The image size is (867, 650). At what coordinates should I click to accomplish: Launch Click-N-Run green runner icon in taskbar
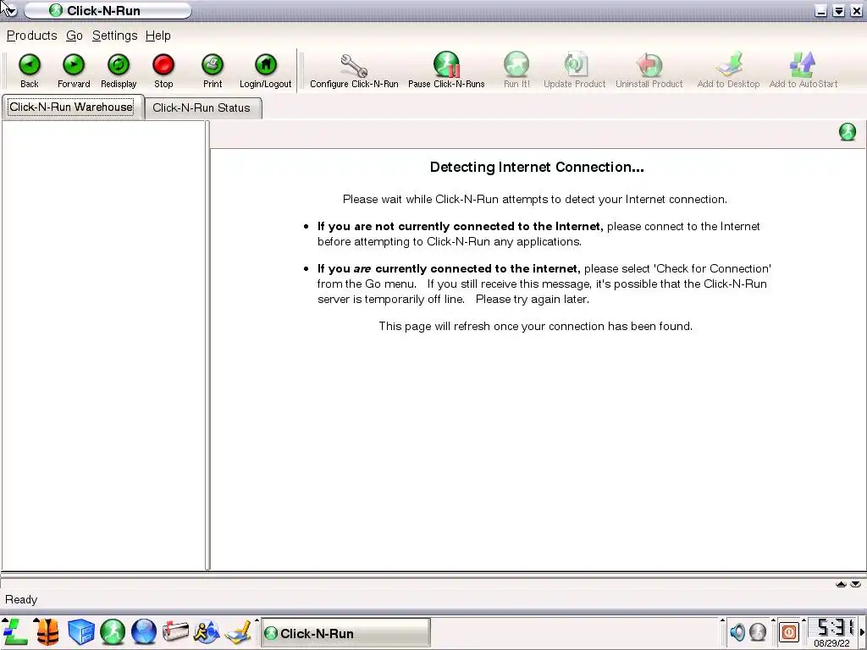click(x=113, y=631)
